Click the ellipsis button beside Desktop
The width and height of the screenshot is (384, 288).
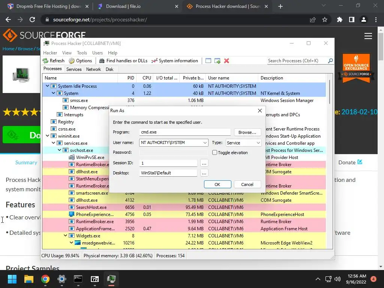coord(204,173)
